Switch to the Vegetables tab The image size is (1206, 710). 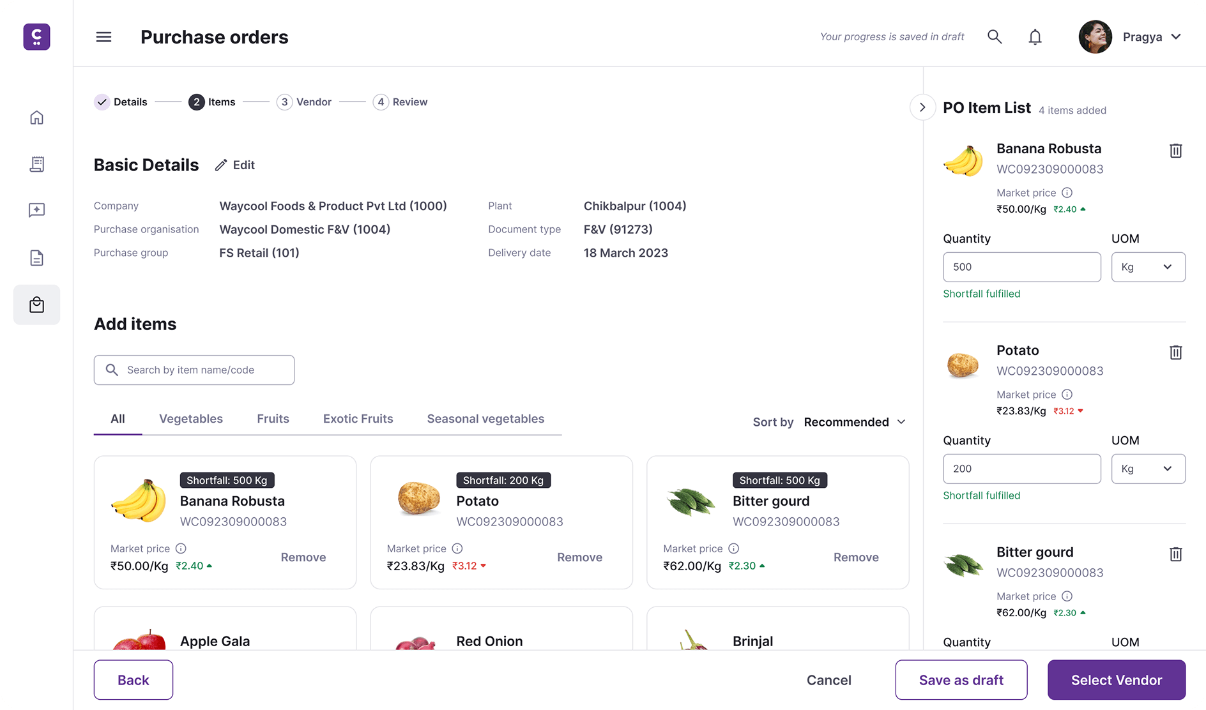point(191,419)
